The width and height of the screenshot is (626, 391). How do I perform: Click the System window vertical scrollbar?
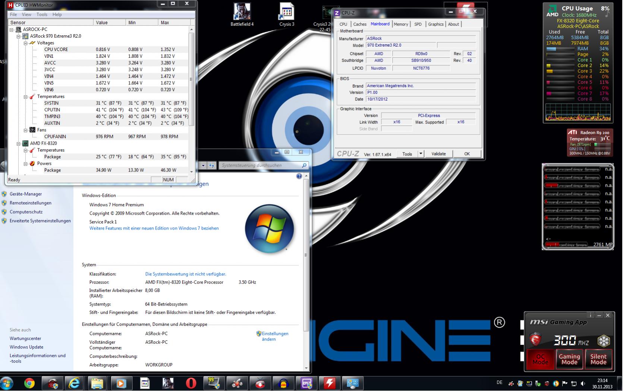[x=306, y=272]
